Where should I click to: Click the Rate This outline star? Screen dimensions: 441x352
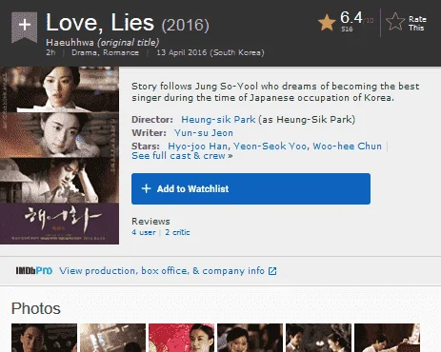[395, 22]
